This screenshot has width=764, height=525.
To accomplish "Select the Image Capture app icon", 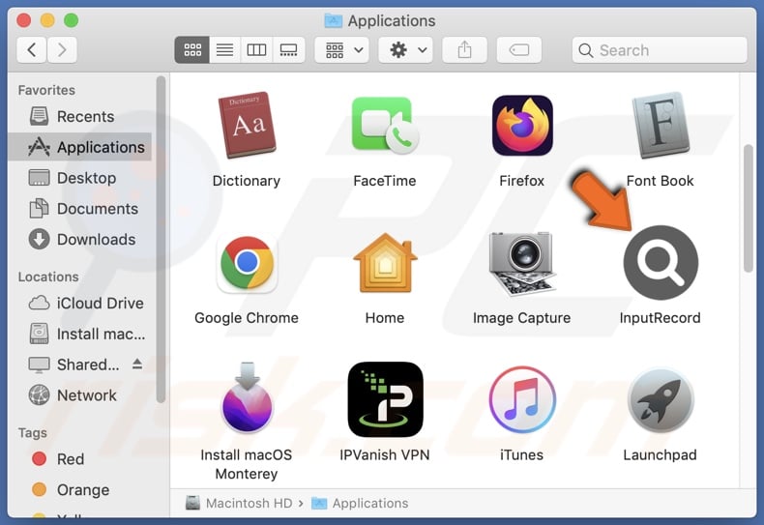I will click(522, 264).
